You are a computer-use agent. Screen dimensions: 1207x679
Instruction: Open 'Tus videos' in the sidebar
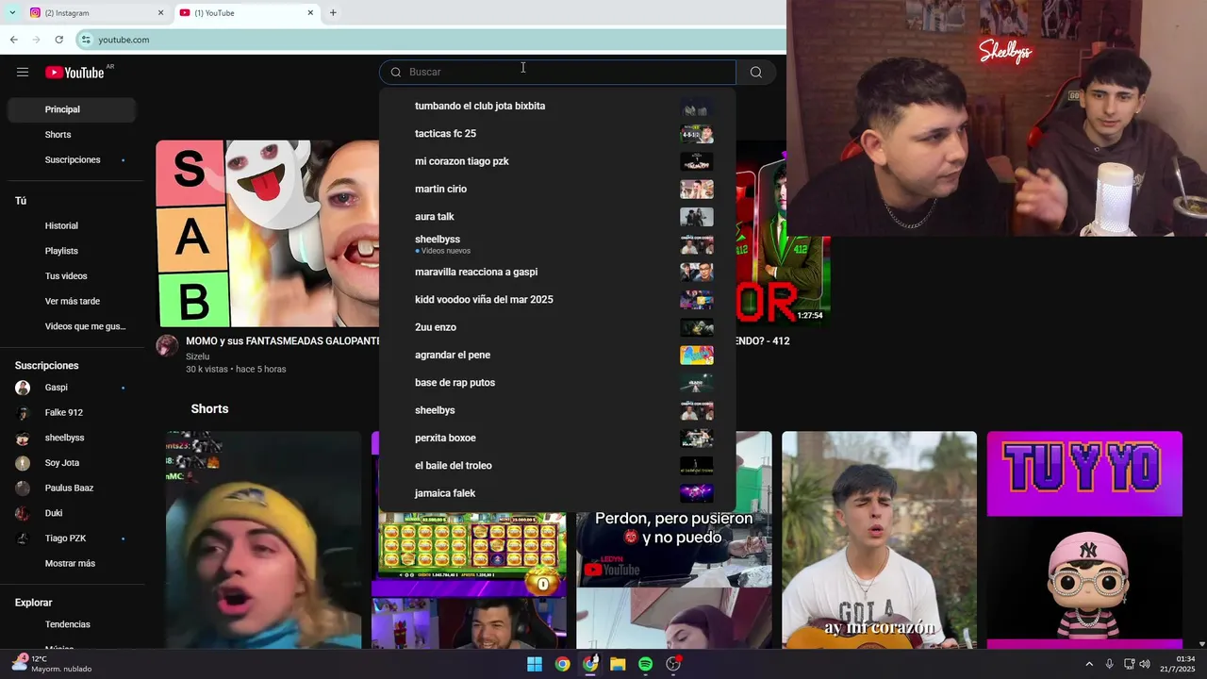click(x=72, y=276)
